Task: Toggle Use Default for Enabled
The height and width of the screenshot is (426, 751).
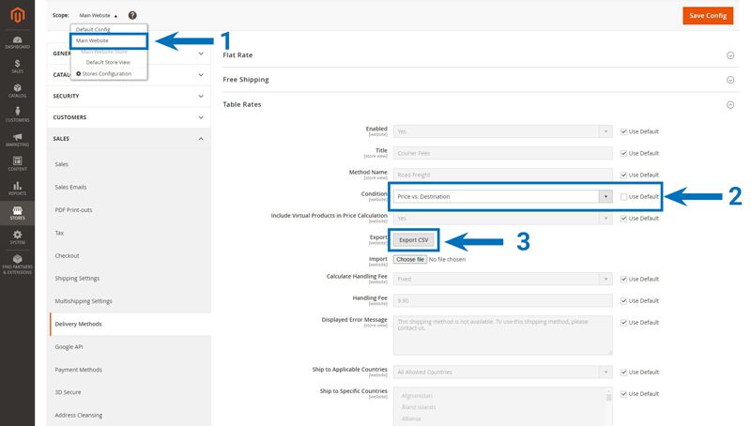Action: pyautogui.click(x=623, y=131)
